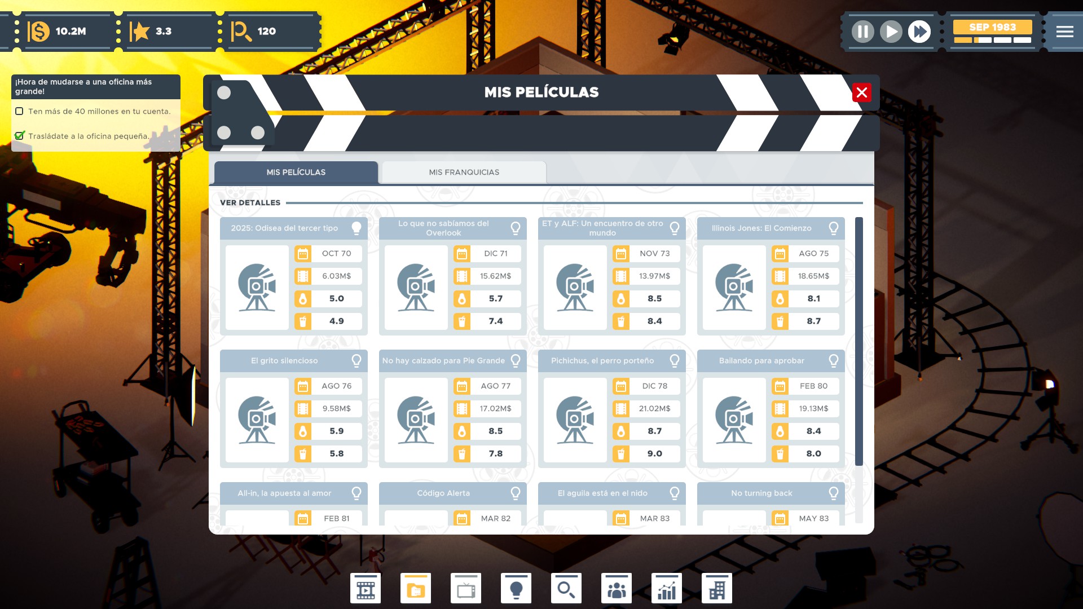
Task: Open the office building icon in bottom toolbar
Action: tap(717, 589)
